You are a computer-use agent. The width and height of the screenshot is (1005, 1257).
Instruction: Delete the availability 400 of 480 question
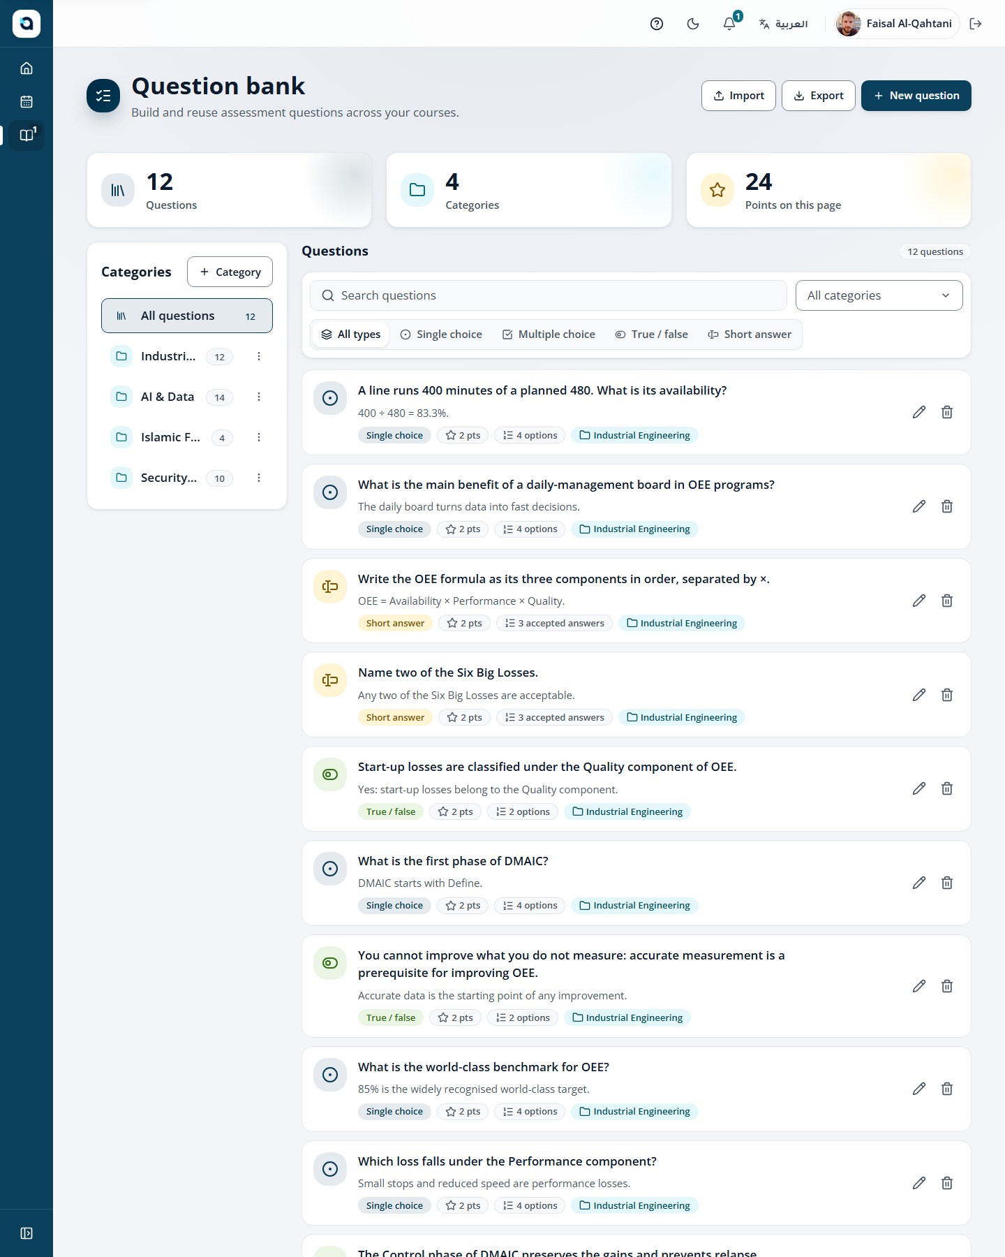click(947, 413)
